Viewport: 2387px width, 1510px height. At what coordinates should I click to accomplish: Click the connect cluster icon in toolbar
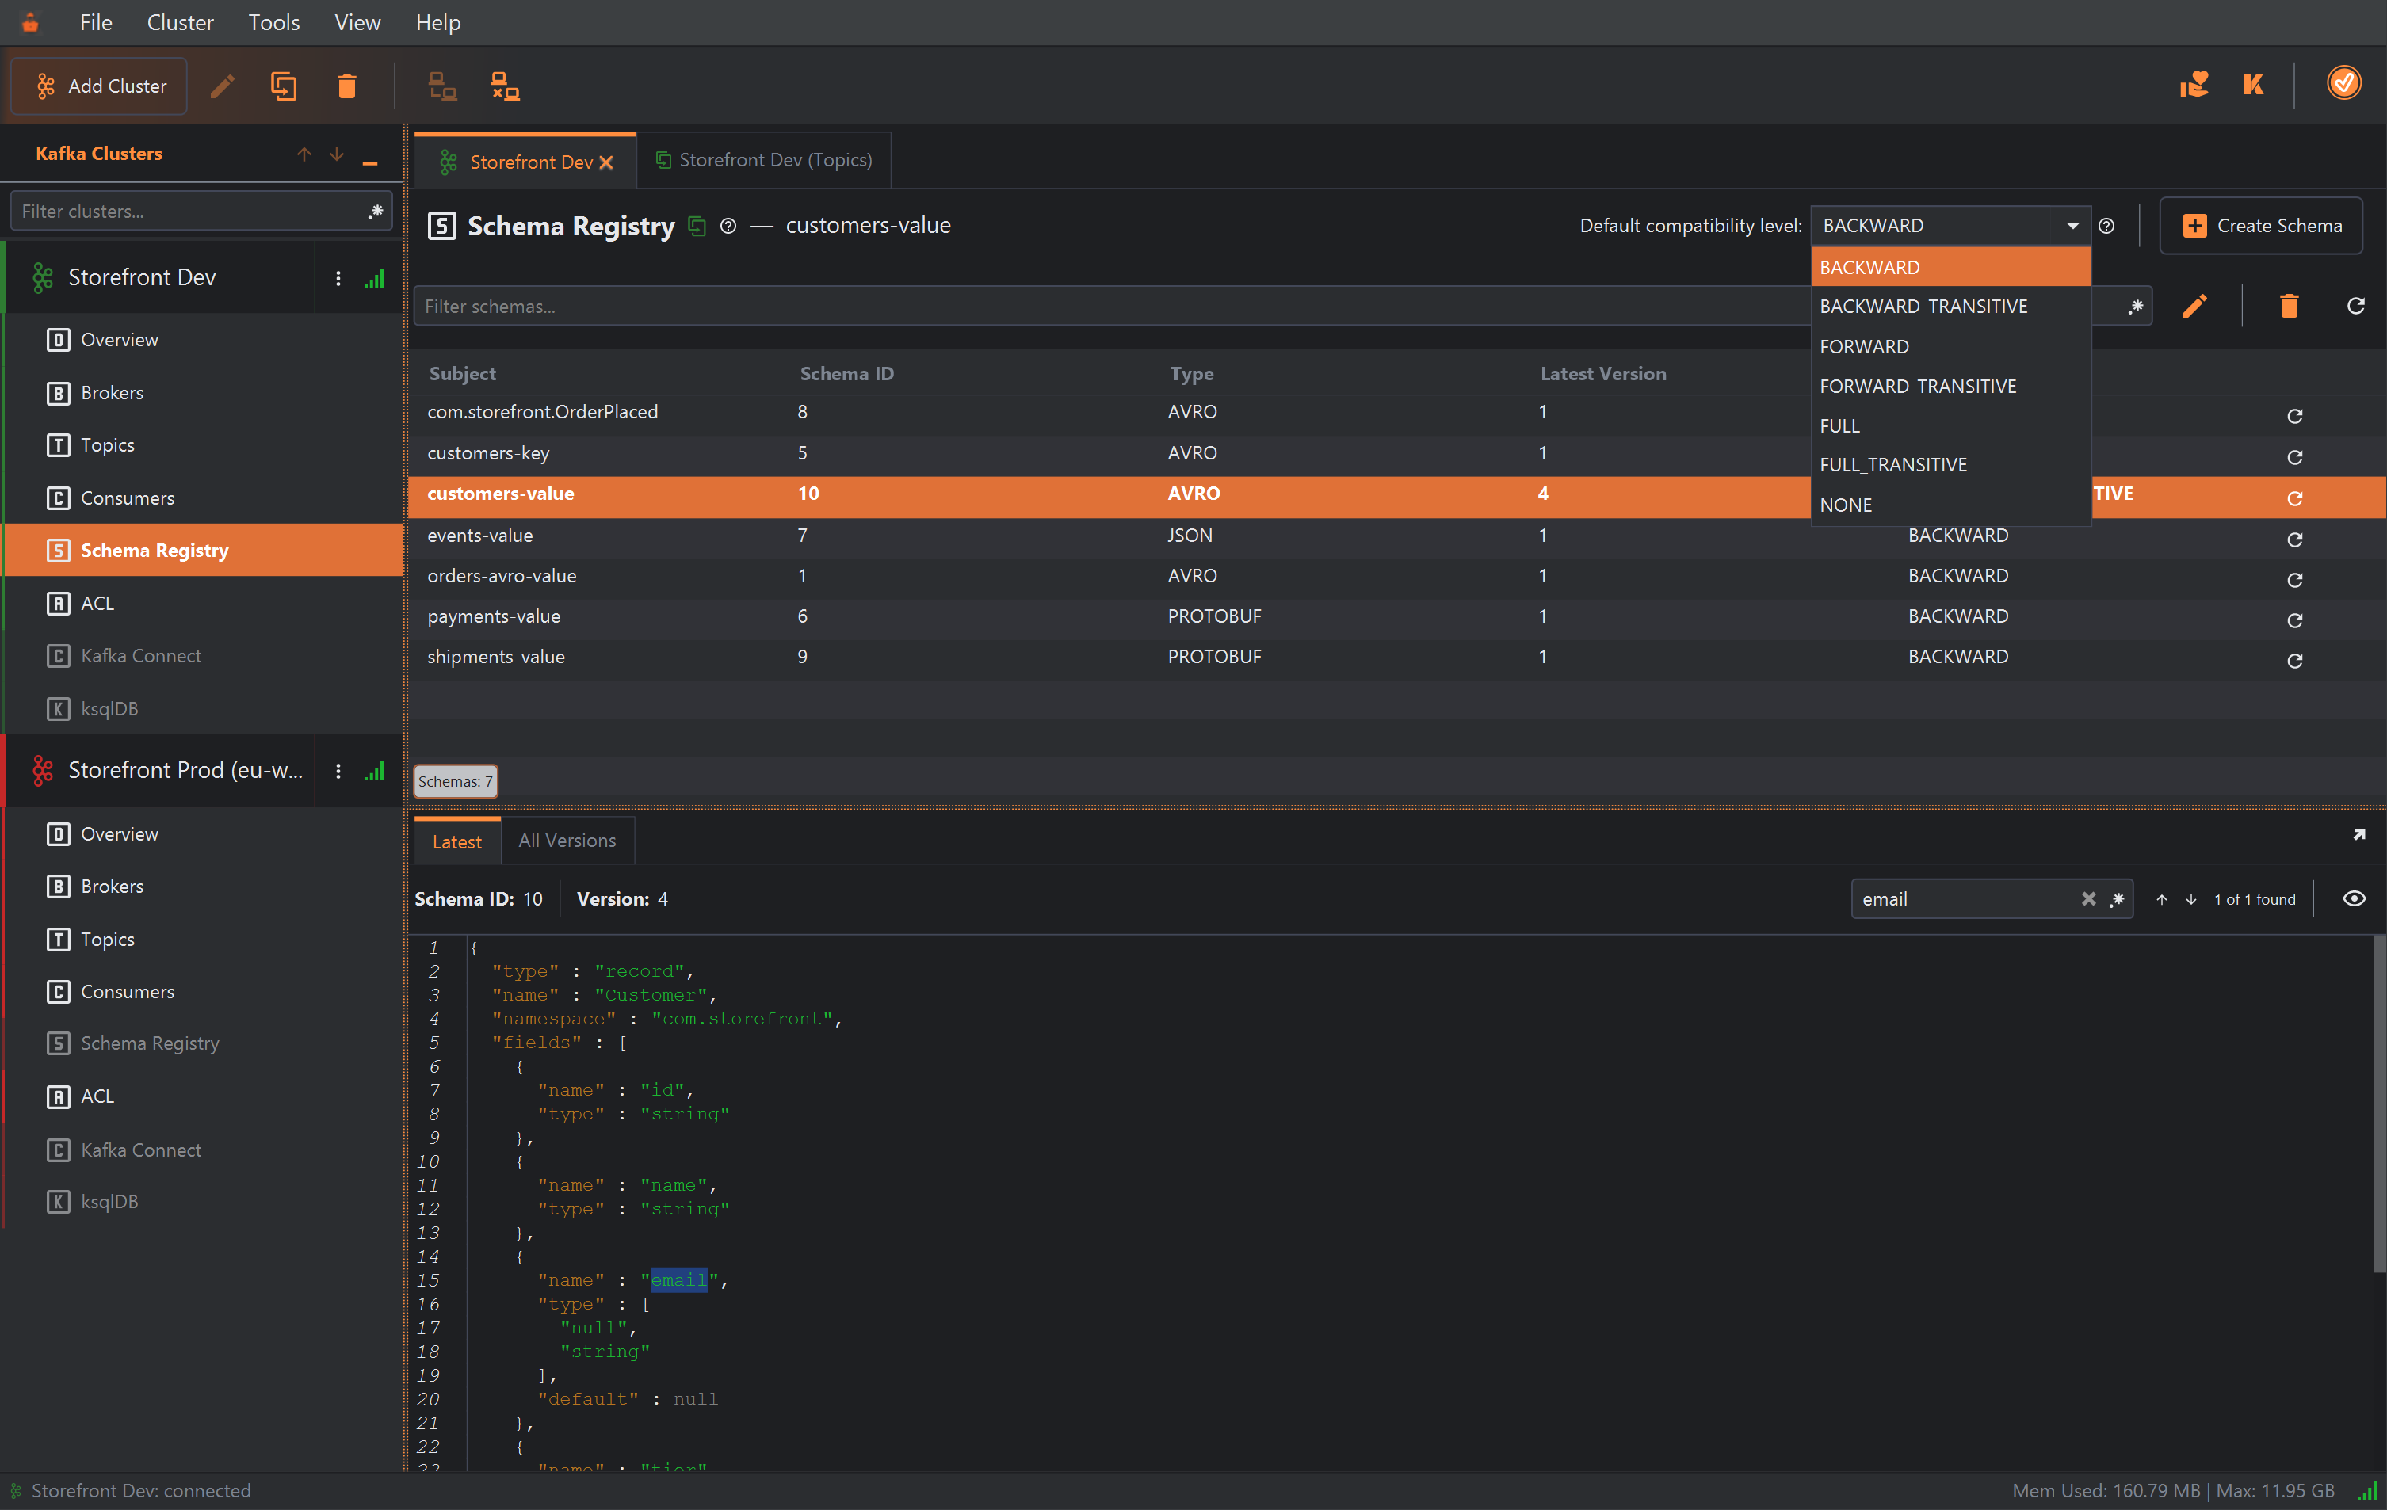tap(442, 86)
